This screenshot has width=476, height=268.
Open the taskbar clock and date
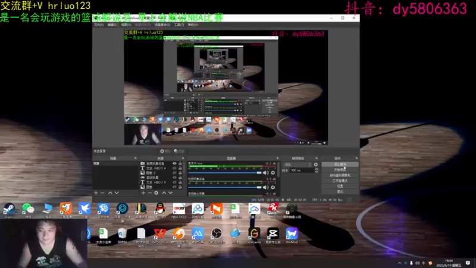coord(449,263)
